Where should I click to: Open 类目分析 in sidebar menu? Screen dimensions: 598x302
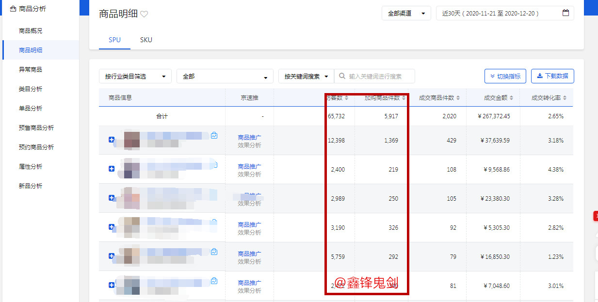[31, 89]
